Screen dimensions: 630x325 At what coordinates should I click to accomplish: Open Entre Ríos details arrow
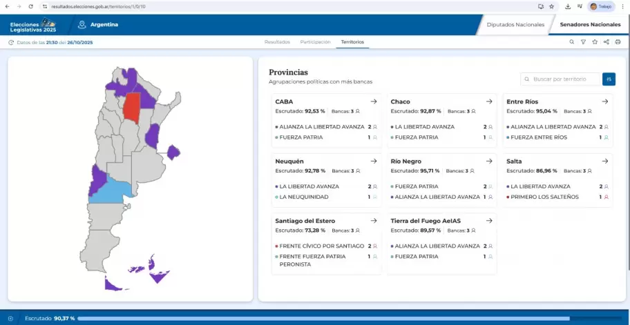(x=604, y=101)
